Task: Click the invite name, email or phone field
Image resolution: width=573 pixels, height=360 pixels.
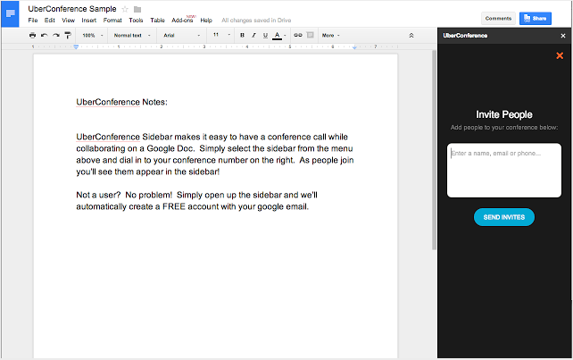Action: 504,170
